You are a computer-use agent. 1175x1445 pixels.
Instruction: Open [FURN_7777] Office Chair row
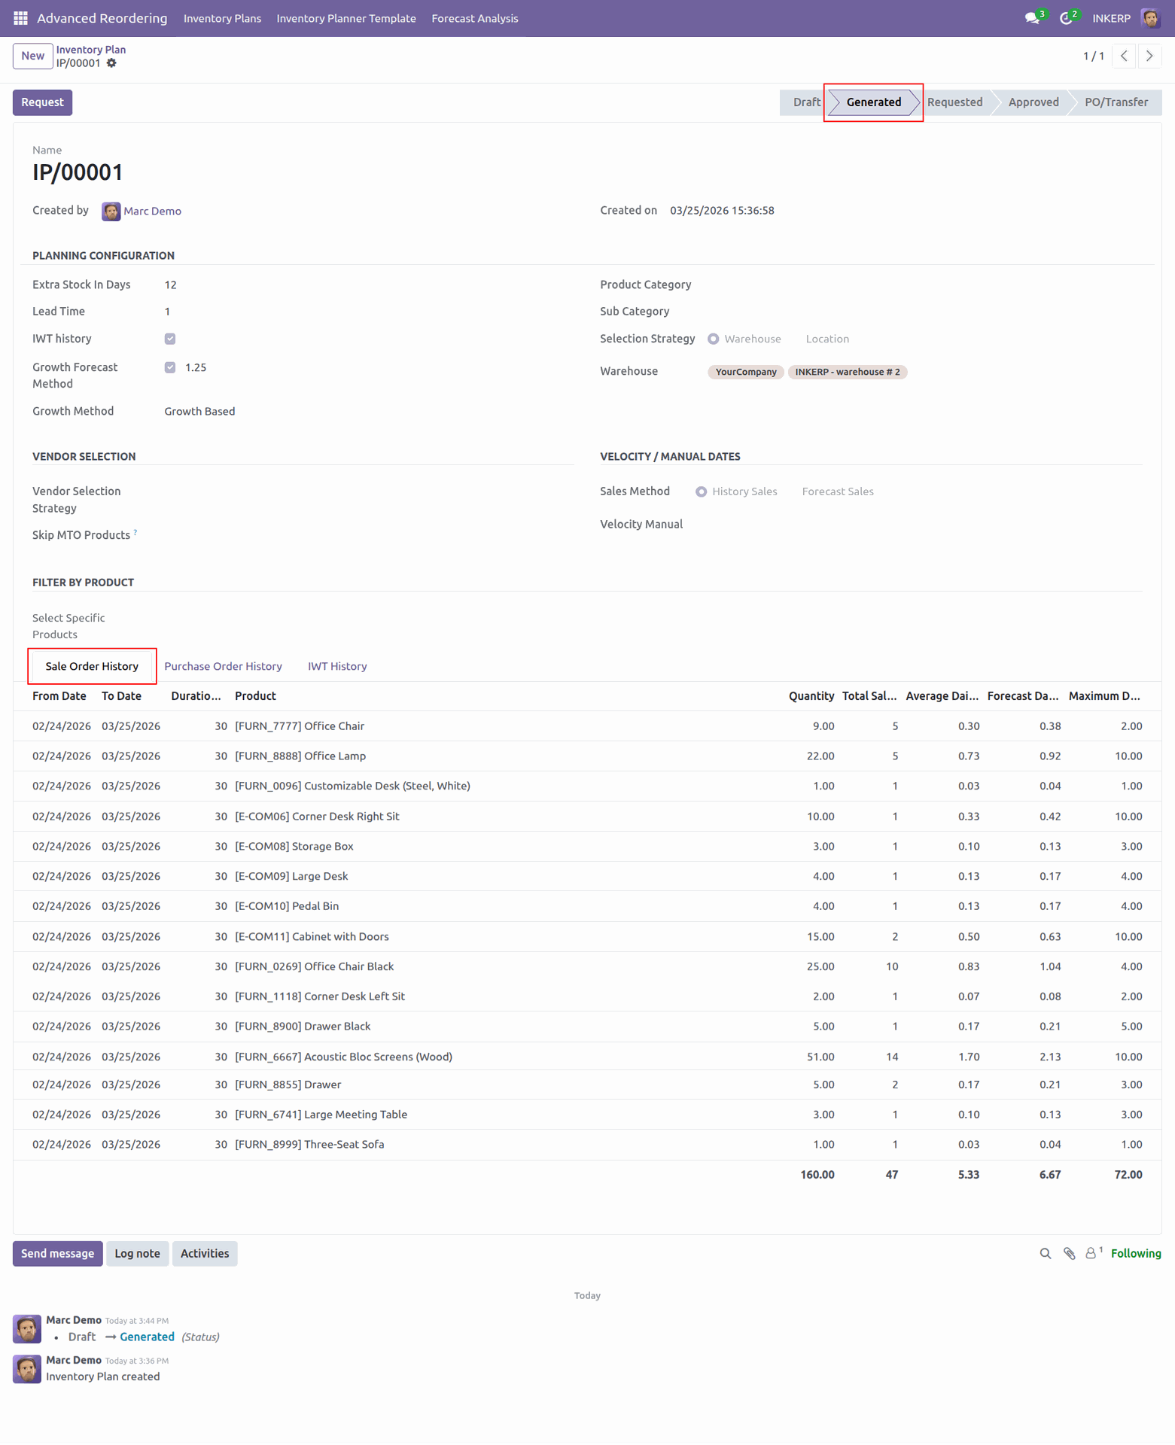[587, 726]
